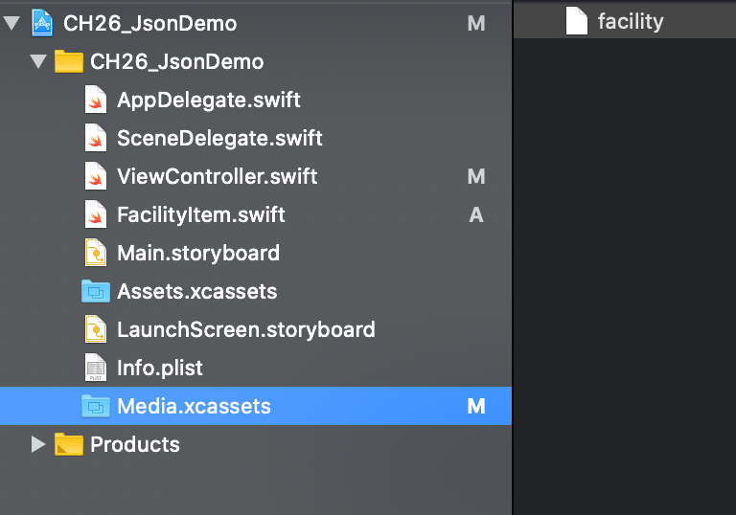Click the modified badge beside Media.xcassets
736x515 pixels.
click(476, 406)
